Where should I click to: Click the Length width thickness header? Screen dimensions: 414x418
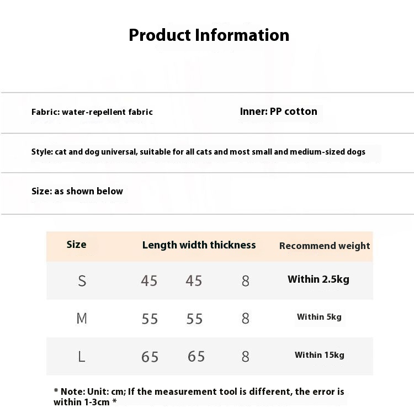[x=199, y=245]
